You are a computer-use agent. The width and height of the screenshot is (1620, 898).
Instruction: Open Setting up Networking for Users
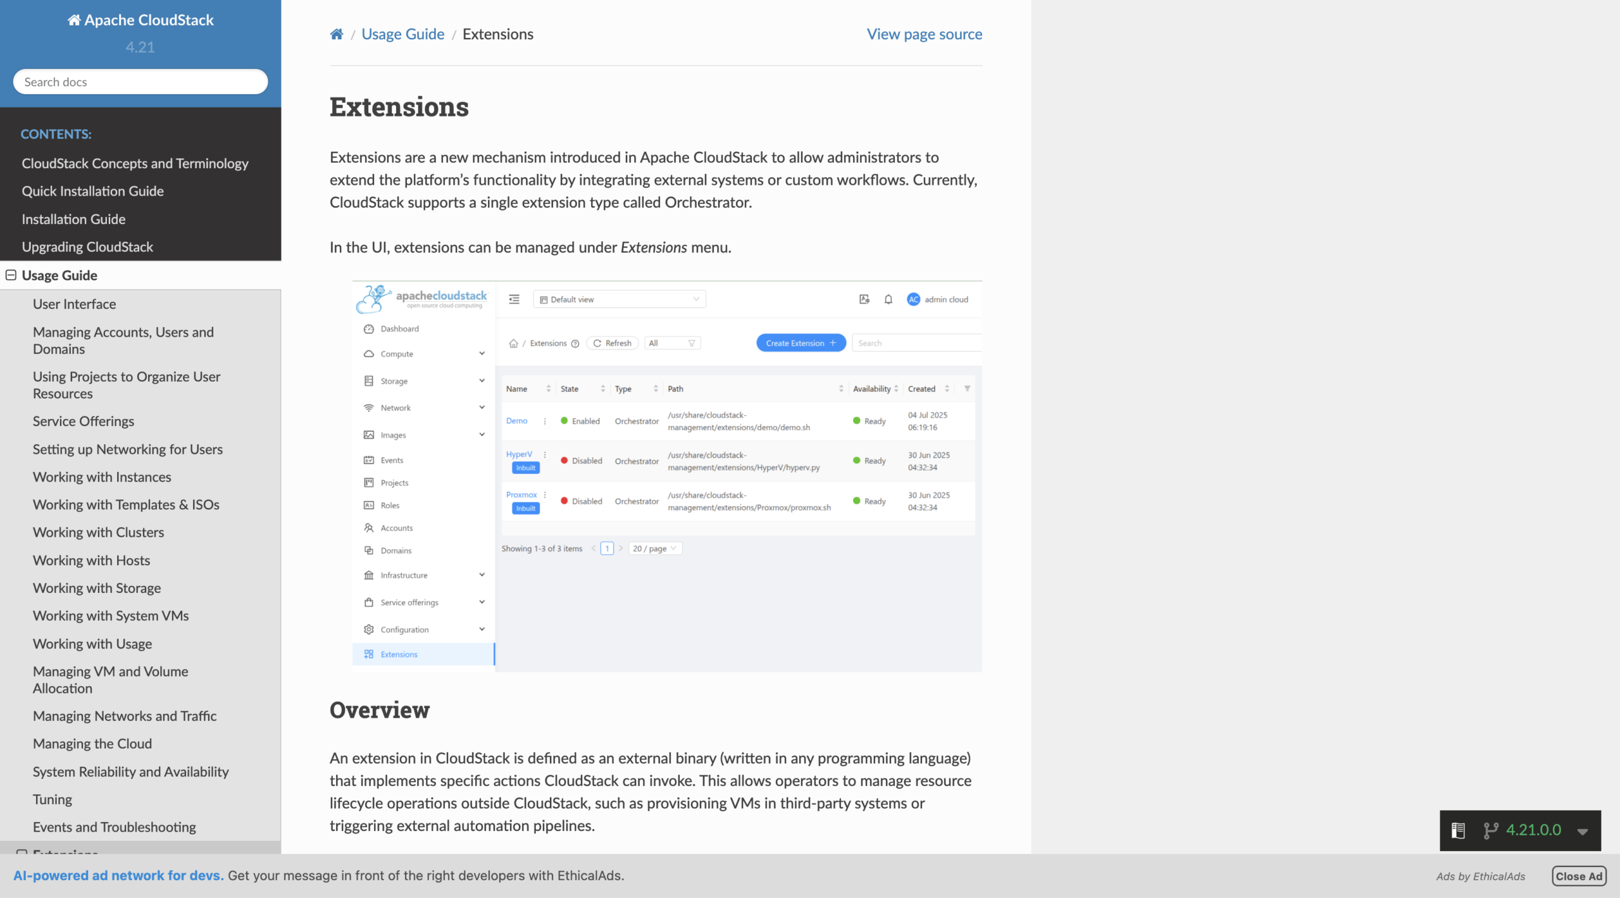coord(128,449)
